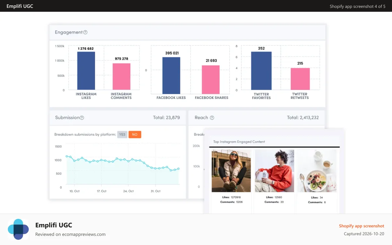The image size is (392, 245).
Task: Click the '1 276 682' bar value
Action: click(86, 49)
